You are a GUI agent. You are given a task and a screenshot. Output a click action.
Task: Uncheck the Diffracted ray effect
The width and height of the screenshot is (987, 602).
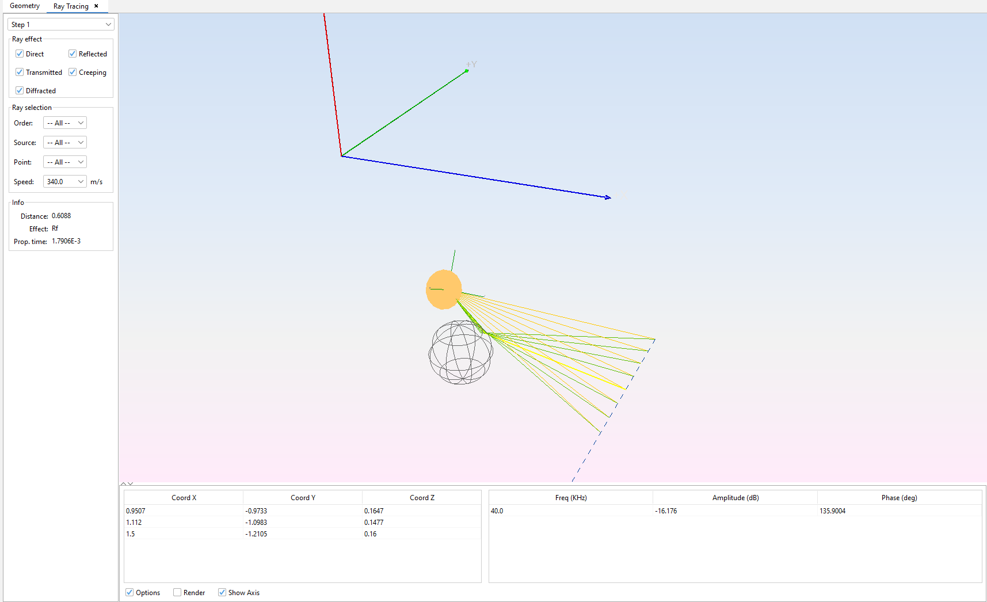(20, 90)
